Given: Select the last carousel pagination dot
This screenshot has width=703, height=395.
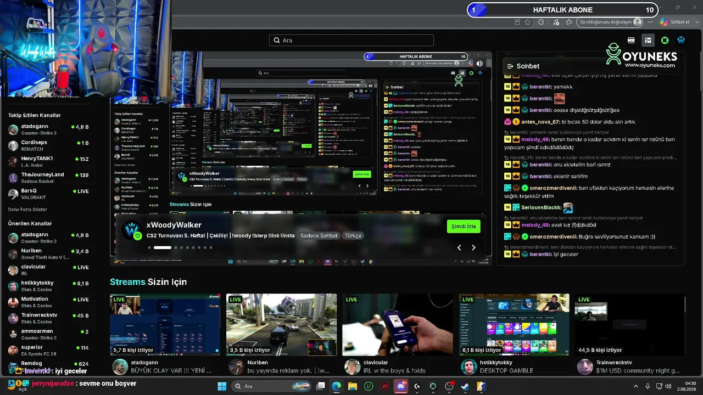Looking at the screenshot, I should 211,247.
